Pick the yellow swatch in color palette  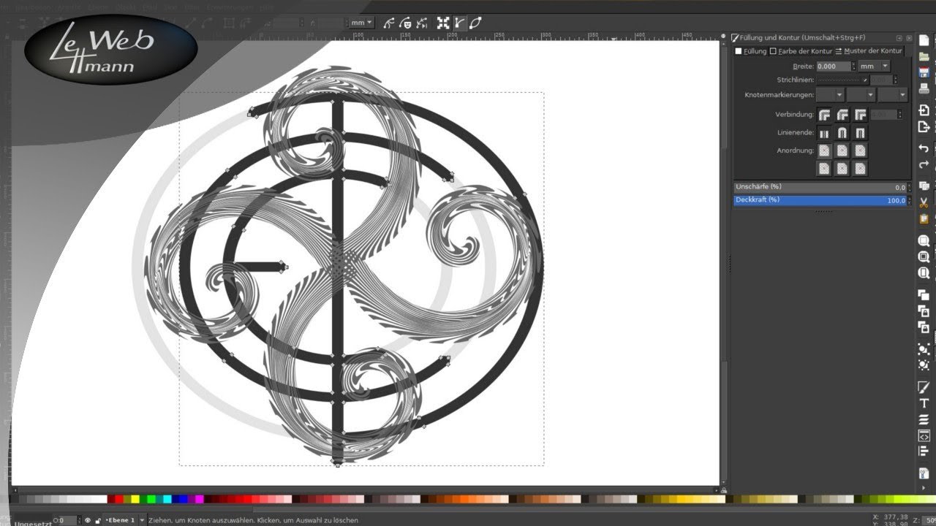click(135, 499)
